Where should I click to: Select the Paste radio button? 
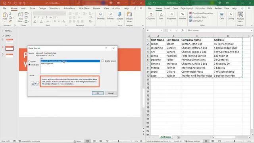pos(29,61)
